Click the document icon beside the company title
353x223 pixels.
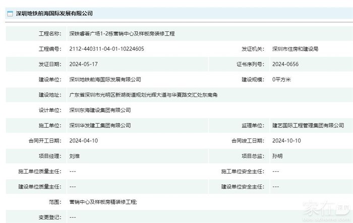(10, 14)
